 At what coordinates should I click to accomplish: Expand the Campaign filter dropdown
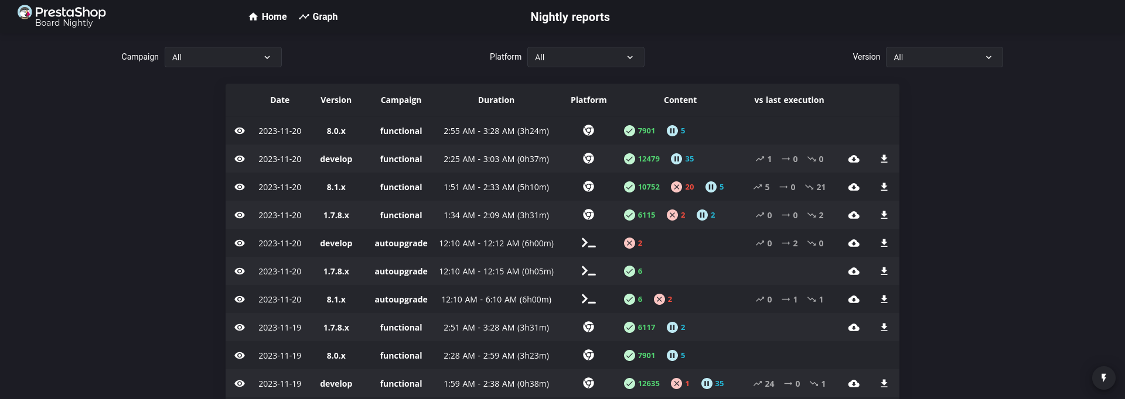tap(223, 57)
